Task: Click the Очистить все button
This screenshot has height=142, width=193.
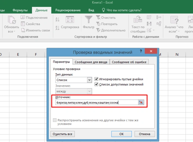Action: [x=62, y=134]
